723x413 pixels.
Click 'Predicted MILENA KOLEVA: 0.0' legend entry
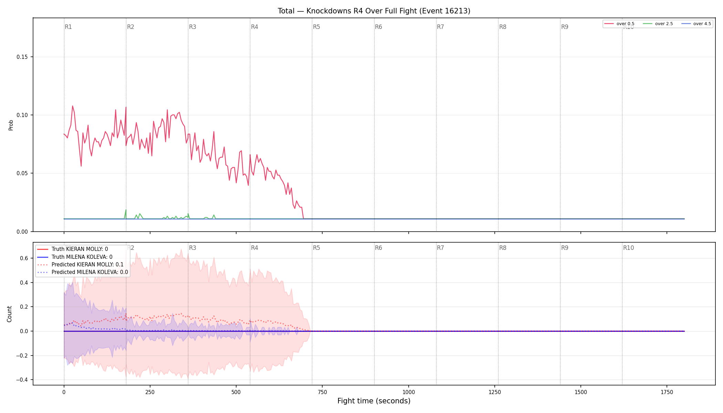[82, 272]
